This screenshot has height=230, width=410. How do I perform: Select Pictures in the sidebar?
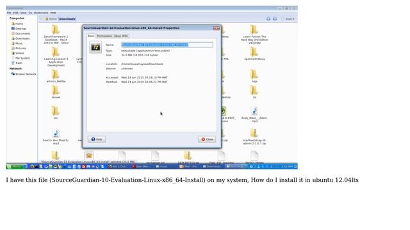coord(19,49)
